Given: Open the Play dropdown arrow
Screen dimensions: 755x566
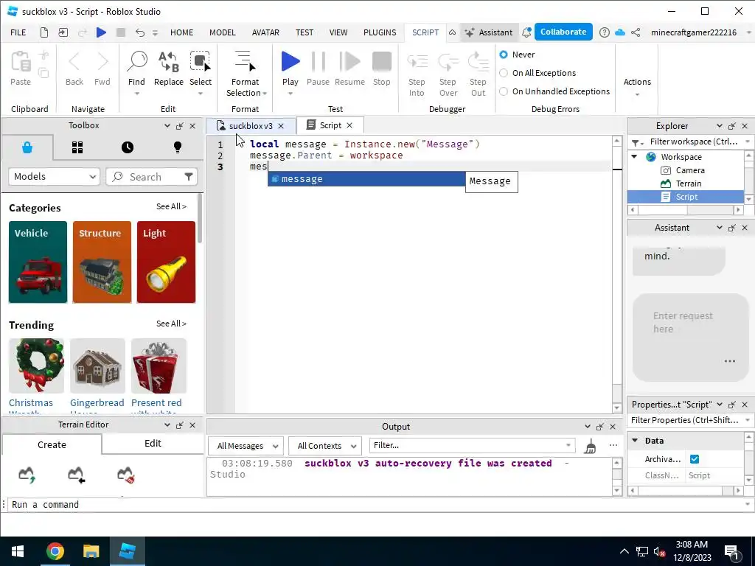Looking at the screenshot, I should pos(290,94).
